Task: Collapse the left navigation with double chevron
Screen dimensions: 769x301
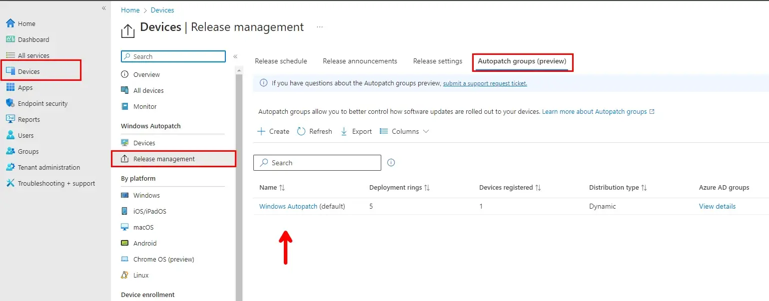Action: pyautogui.click(x=104, y=8)
